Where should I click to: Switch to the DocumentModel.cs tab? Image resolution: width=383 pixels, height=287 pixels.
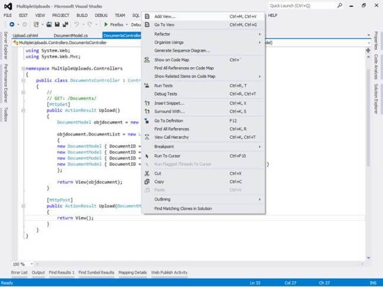click(x=71, y=36)
